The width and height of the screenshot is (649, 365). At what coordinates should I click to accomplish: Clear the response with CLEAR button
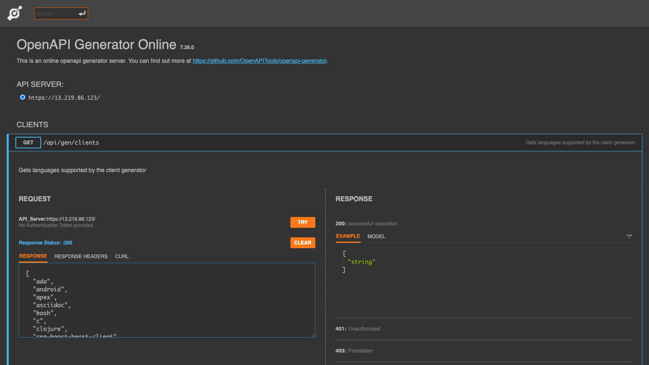pos(302,243)
